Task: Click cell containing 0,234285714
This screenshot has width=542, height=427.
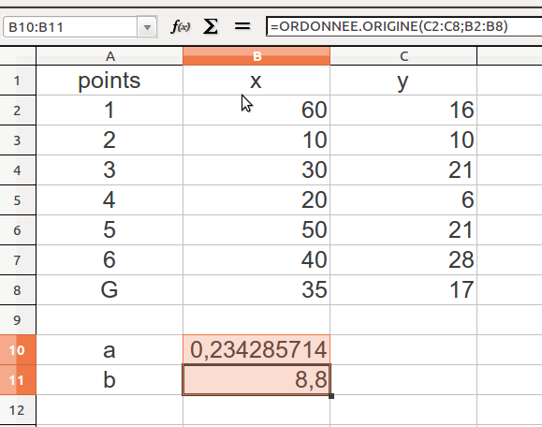Action: 256,349
